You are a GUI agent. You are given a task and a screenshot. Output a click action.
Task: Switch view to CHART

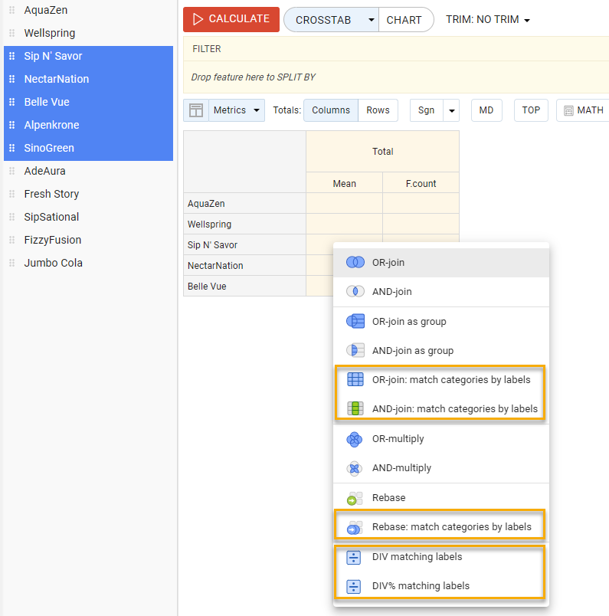404,20
